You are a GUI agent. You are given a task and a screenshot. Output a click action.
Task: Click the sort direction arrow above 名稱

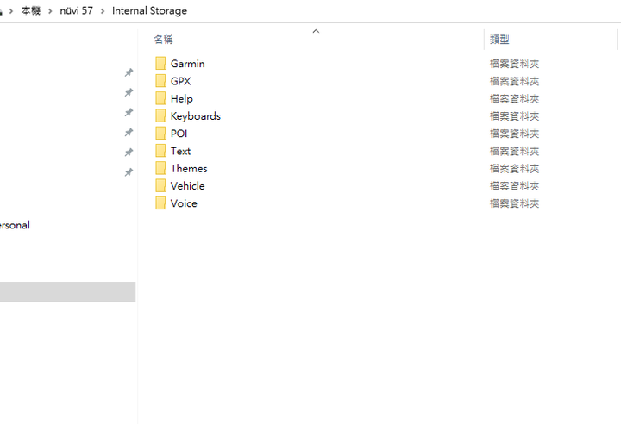tap(316, 31)
